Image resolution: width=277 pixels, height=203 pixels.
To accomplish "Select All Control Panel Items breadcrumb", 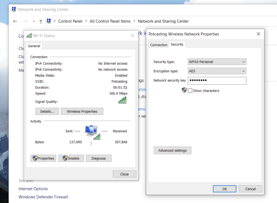I will [x=110, y=21].
